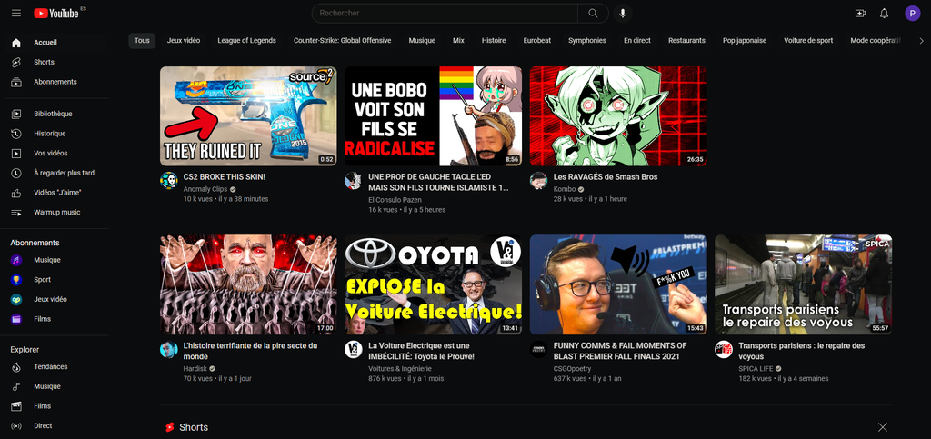Click the Anomaly Clips channel avatar
Viewport: 931px width, 439px height.
(168, 181)
